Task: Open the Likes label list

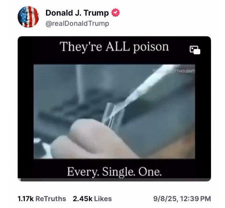Action: pyautogui.click(x=103, y=199)
